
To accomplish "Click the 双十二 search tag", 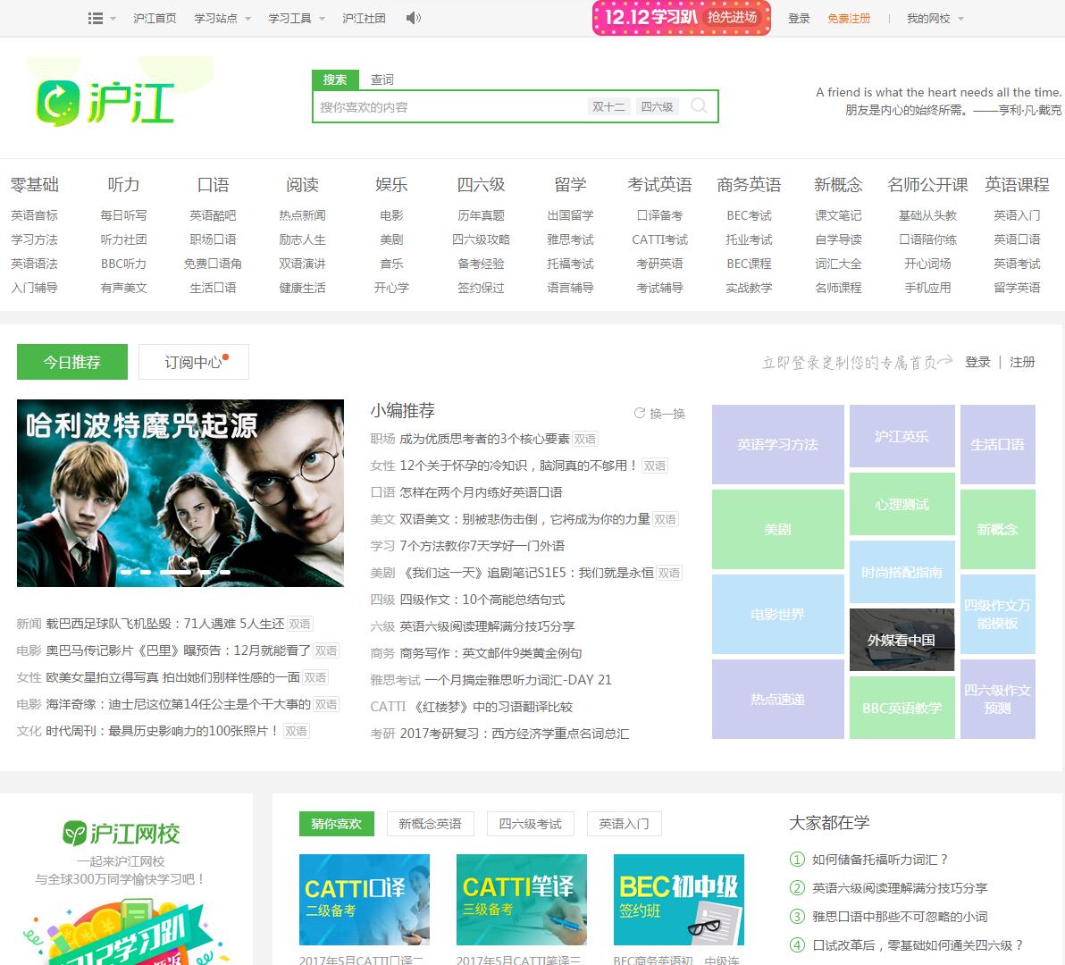I will (x=608, y=106).
